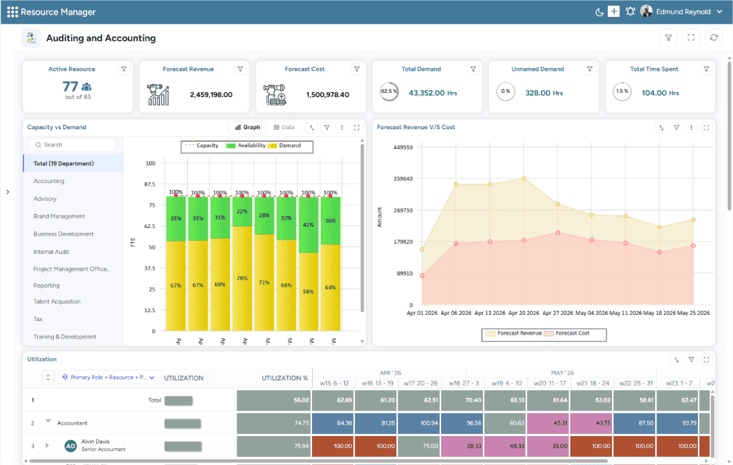
Task: Toggle dark mode moon icon
Action: click(599, 12)
